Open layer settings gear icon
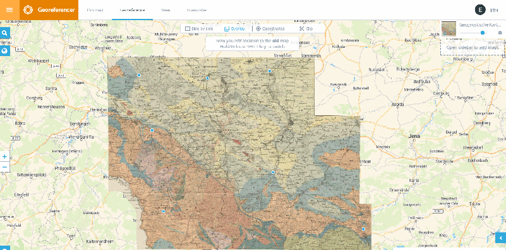Screen dimensions: 506x250 pyautogui.click(x=500, y=33)
